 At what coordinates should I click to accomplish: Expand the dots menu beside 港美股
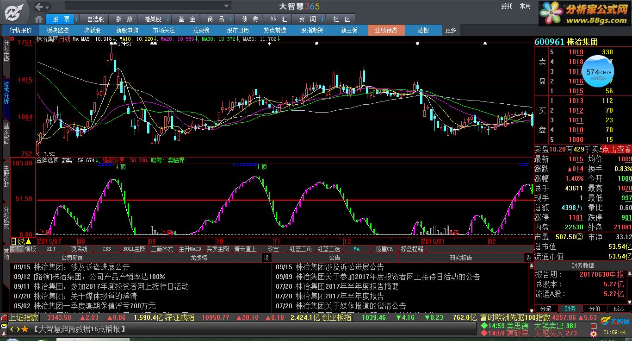(x=168, y=19)
